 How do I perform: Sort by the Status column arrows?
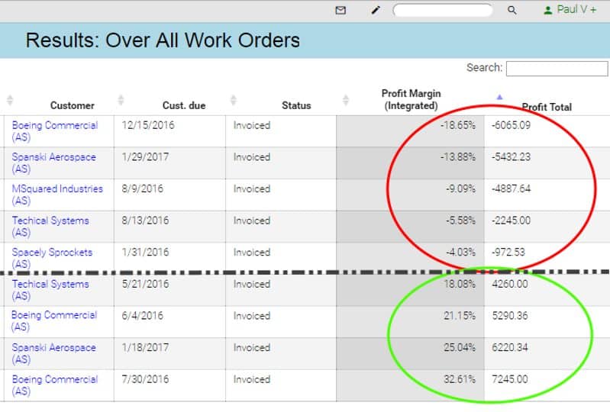coord(234,100)
